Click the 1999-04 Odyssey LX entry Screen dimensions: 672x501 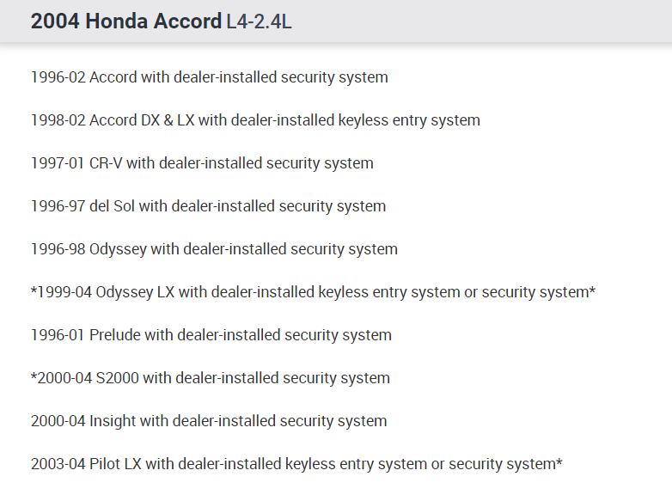pos(313,292)
